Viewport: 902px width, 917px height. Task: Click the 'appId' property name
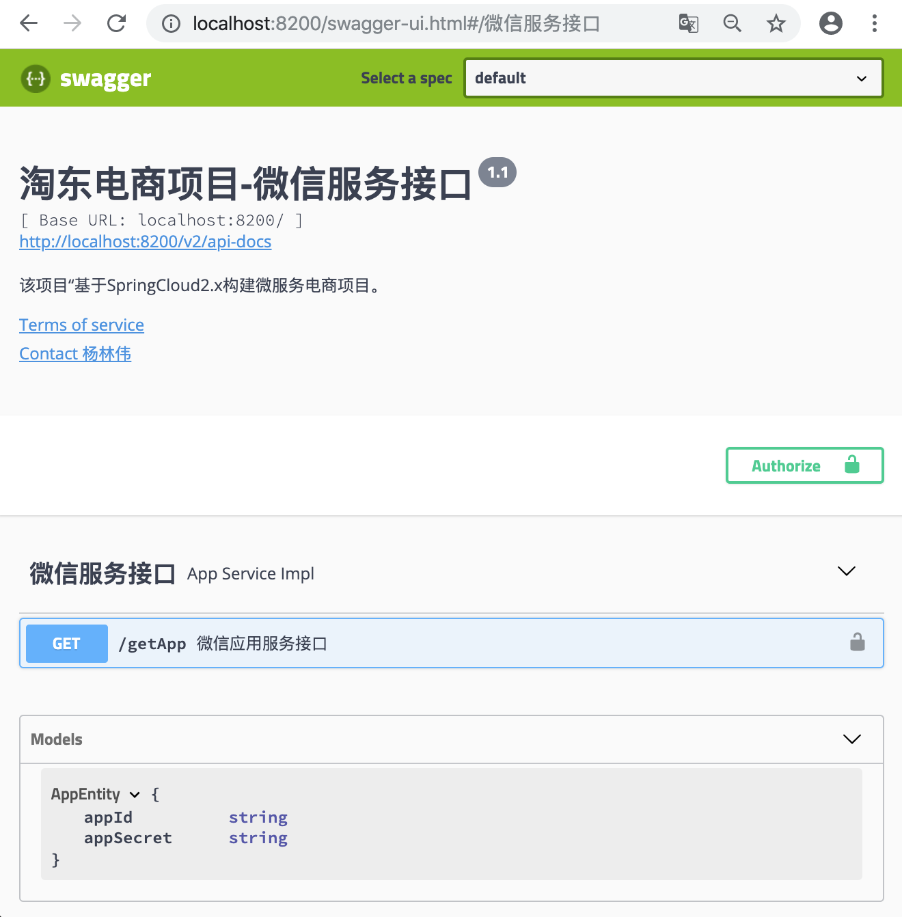108,817
